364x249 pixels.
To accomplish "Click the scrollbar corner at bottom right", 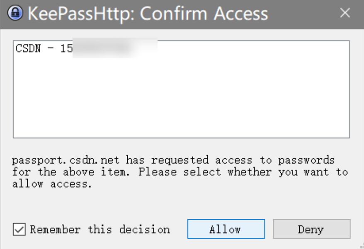I will [362, 247].
